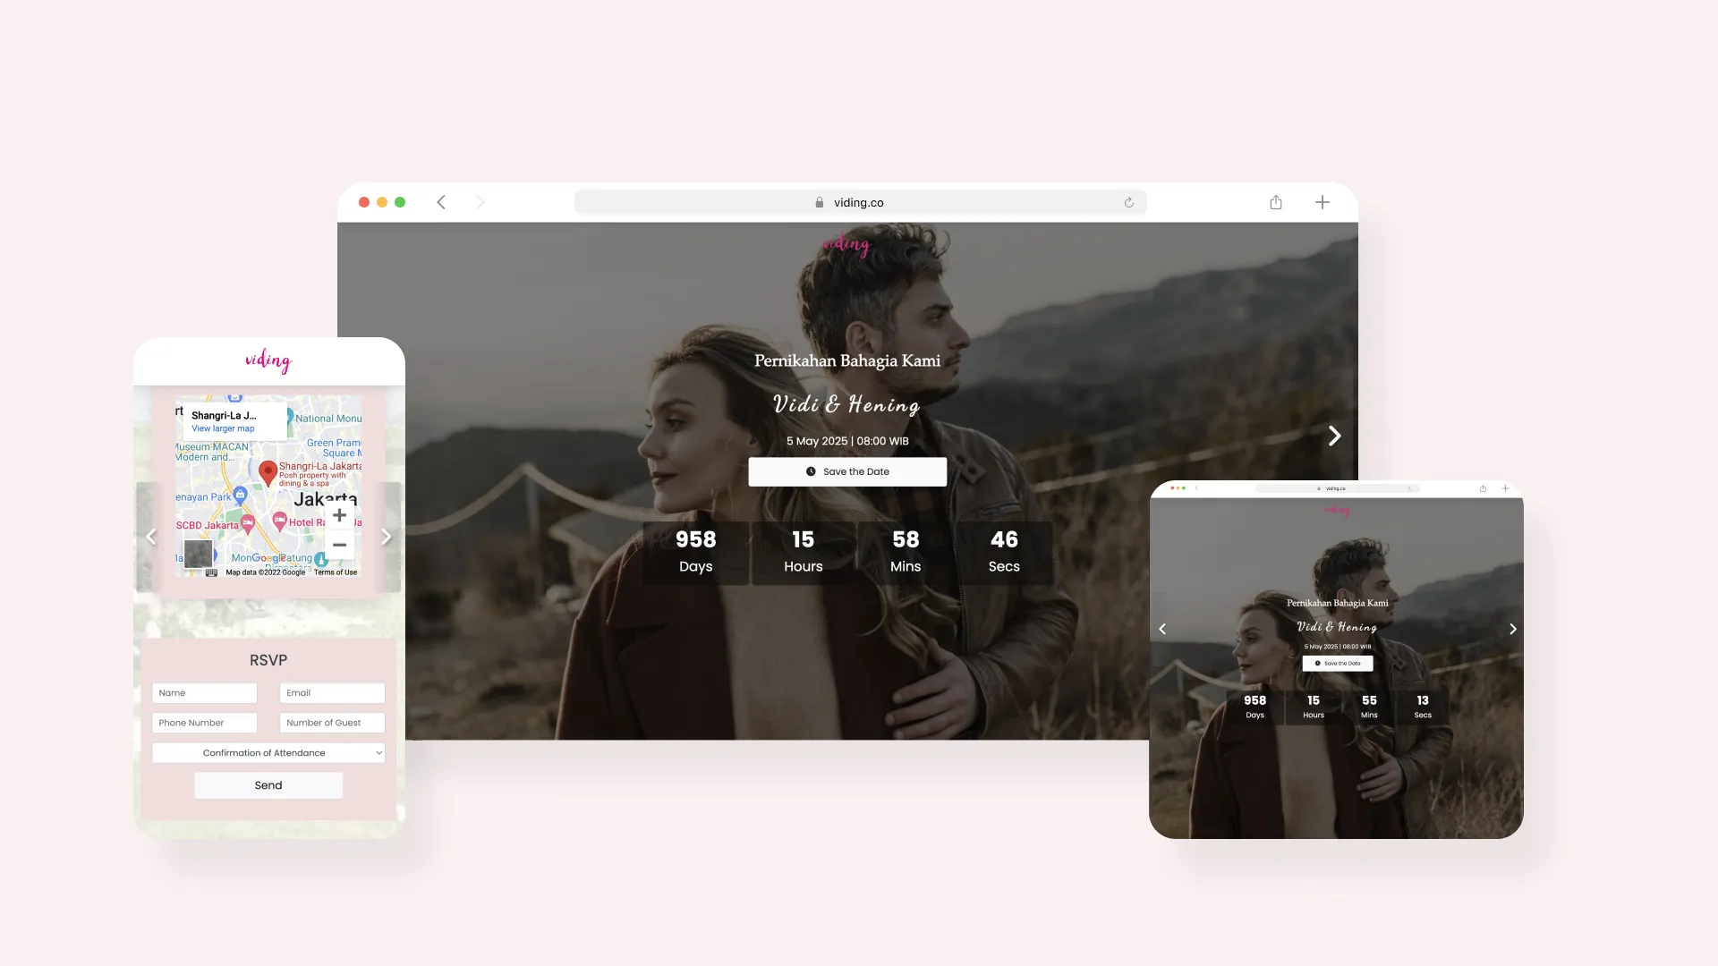Zoom out on the Jakarta map
This screenshot has width=1718, height=966.
(x=339, y=545)
